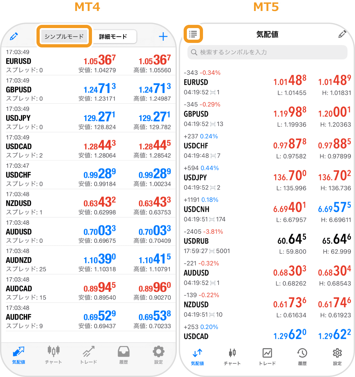Select AUDUSD symbol in MT5 list
This screenshot has width=355, height=377.
(196, 273)
